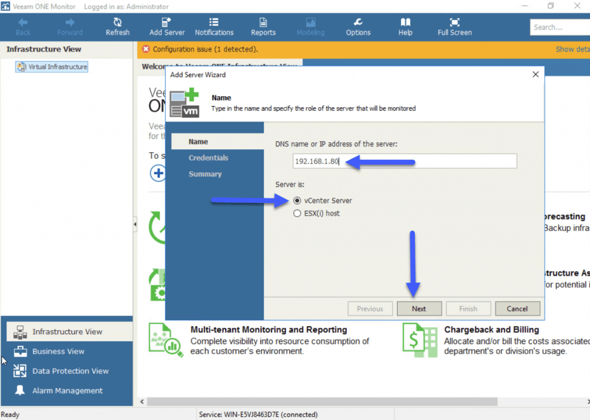The height and width of the screenshot is (420, 590).
Task: Switch to Data Protection View pane
Action: click(70, 370)
